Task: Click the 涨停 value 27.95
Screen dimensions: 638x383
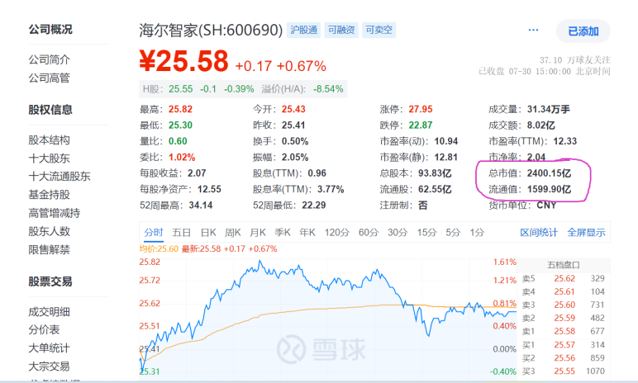Action: click(x=421, y=110)
